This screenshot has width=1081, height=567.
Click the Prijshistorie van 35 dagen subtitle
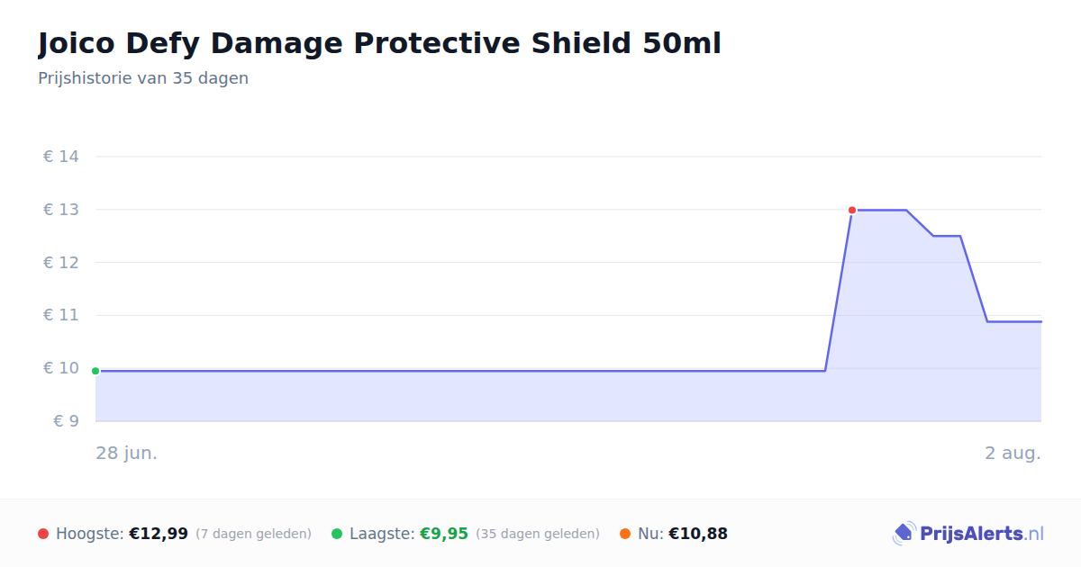point(143,78)
